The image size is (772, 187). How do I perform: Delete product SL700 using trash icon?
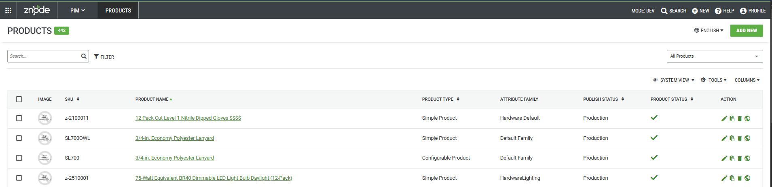pos(740,158)
